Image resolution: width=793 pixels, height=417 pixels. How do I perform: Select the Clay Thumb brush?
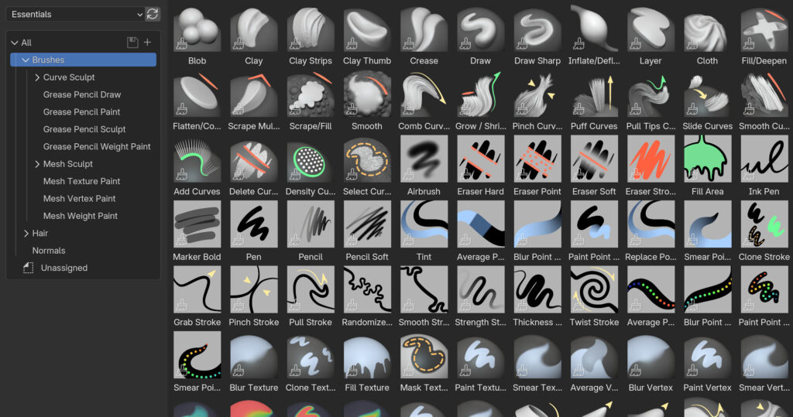pos(367,29)
